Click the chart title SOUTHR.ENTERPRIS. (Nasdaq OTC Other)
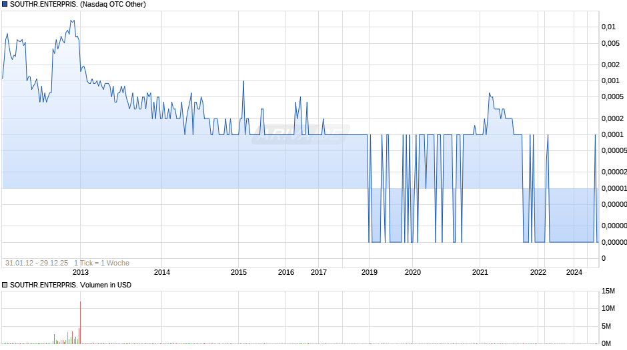The image size is (627, 350). [78, 5]
